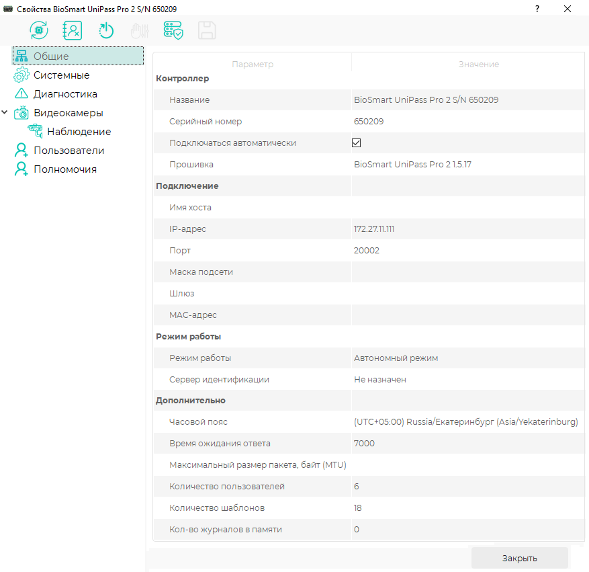Open the Режим работы value Автономный режим
The width and height of the screenshot is (589, 572).
396,358
